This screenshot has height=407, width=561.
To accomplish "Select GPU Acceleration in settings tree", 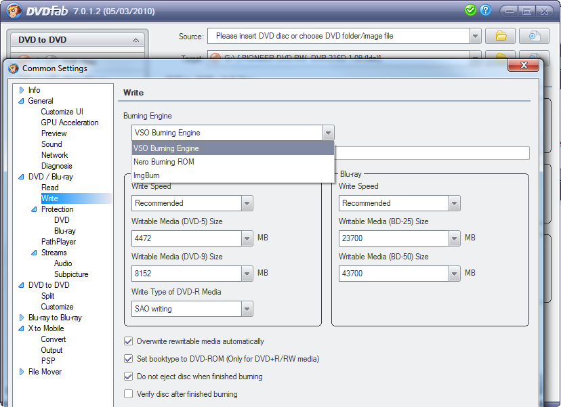I will pos(69,123).
